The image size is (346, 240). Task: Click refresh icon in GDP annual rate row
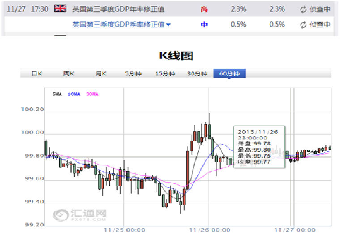[x=303, y=9]
